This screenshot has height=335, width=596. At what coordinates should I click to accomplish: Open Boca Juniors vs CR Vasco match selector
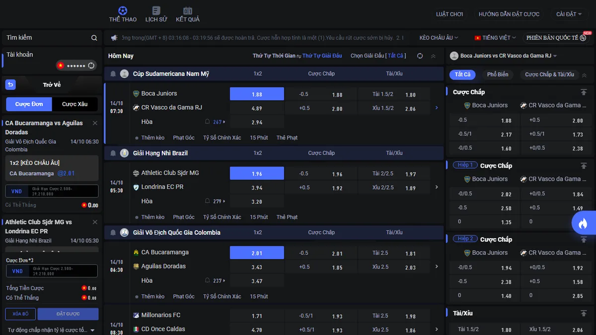[x=504, y=56]
